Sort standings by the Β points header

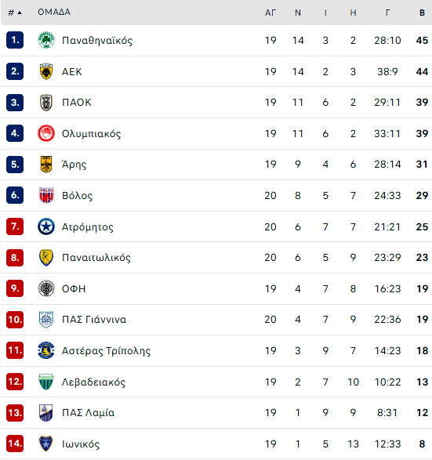point(422,13)
